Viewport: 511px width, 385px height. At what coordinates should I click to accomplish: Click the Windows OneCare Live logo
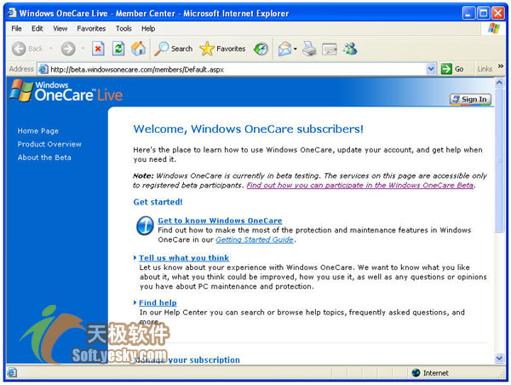coord(66,91)
